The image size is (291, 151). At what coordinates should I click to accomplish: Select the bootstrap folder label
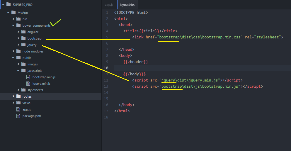pos(35,38)
